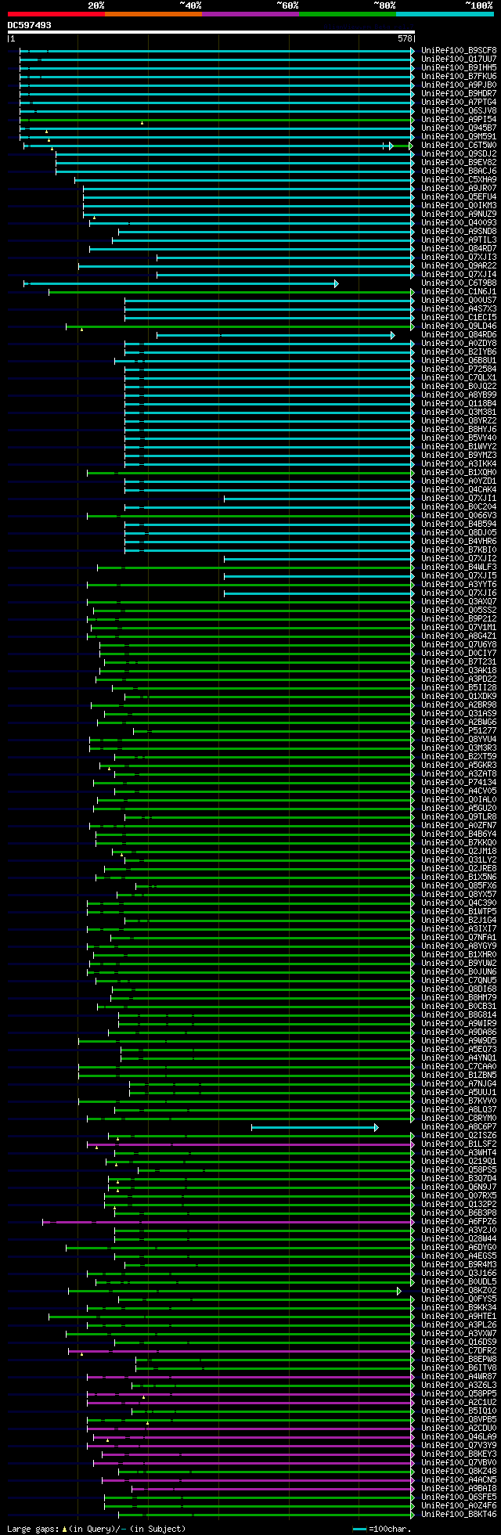
Task: Open hit UniRef100_B9IHH5
Action: coord(459,68)
